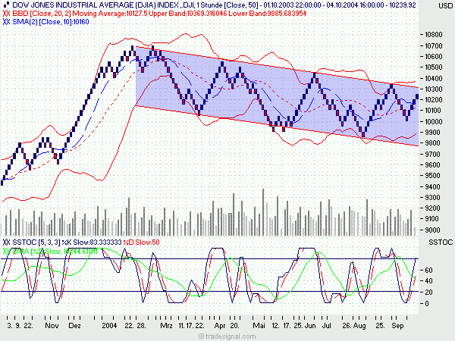
Task: Click the indicator icon beside SSTOC legend
Action: (x=6, y=242)
